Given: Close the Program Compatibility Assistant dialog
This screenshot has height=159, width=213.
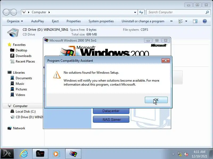Looking at the screenshot, I should coord(166,61).
